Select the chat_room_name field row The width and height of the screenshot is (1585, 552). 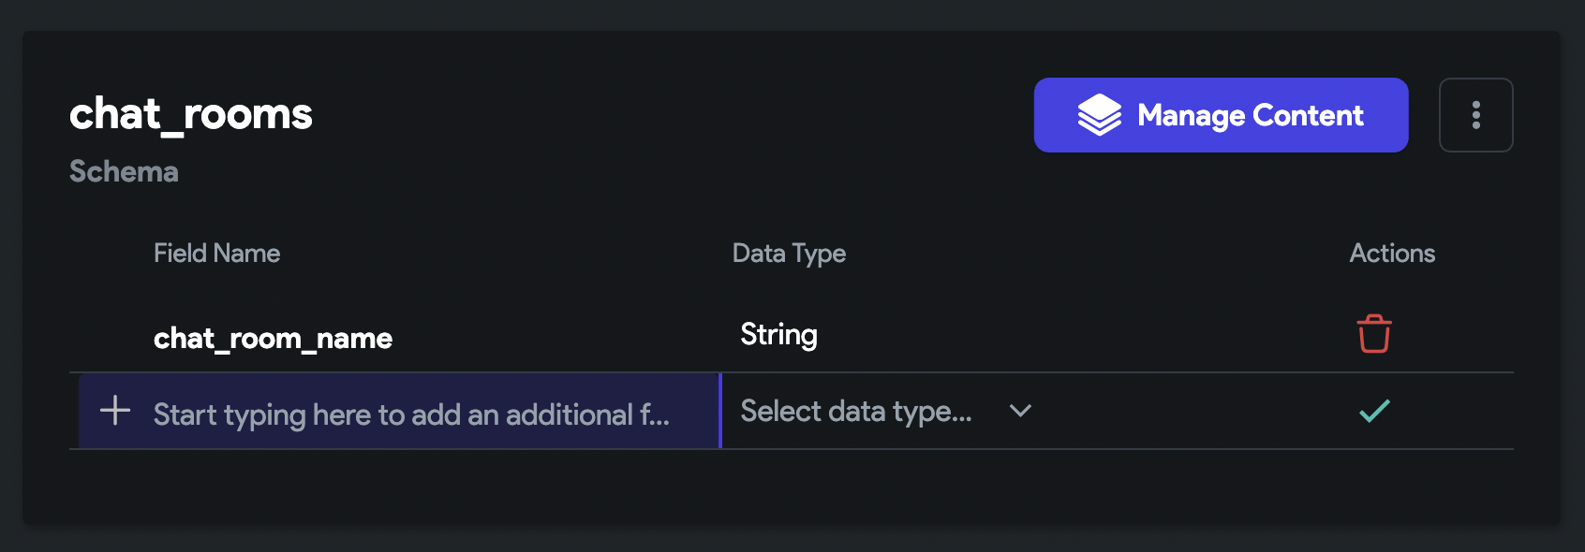(791, 335)
